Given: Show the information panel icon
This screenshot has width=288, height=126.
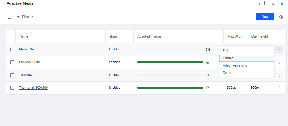Looking at the screenshot, I should tap(281, 17).
